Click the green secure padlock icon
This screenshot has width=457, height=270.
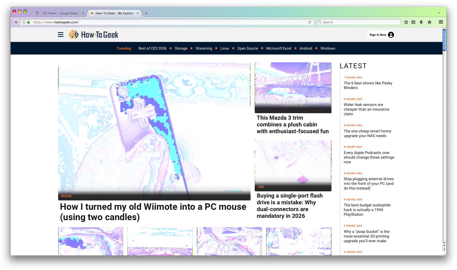[29, 22]
